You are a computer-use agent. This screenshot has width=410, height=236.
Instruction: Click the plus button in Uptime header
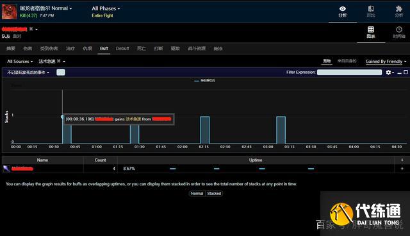[x=402, y=160]
